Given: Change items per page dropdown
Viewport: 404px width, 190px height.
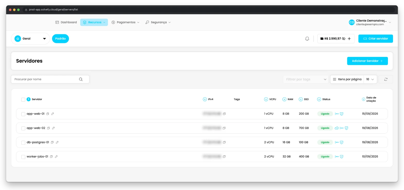Looking at the screenshot, I should click(370, 79).
